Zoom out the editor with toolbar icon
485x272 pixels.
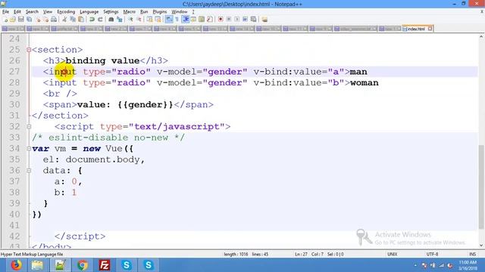point(139,20)
